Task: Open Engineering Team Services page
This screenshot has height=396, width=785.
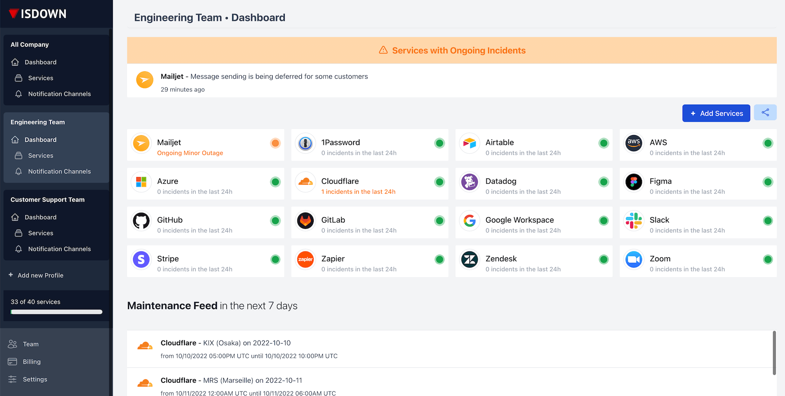Action: [41, 155]
